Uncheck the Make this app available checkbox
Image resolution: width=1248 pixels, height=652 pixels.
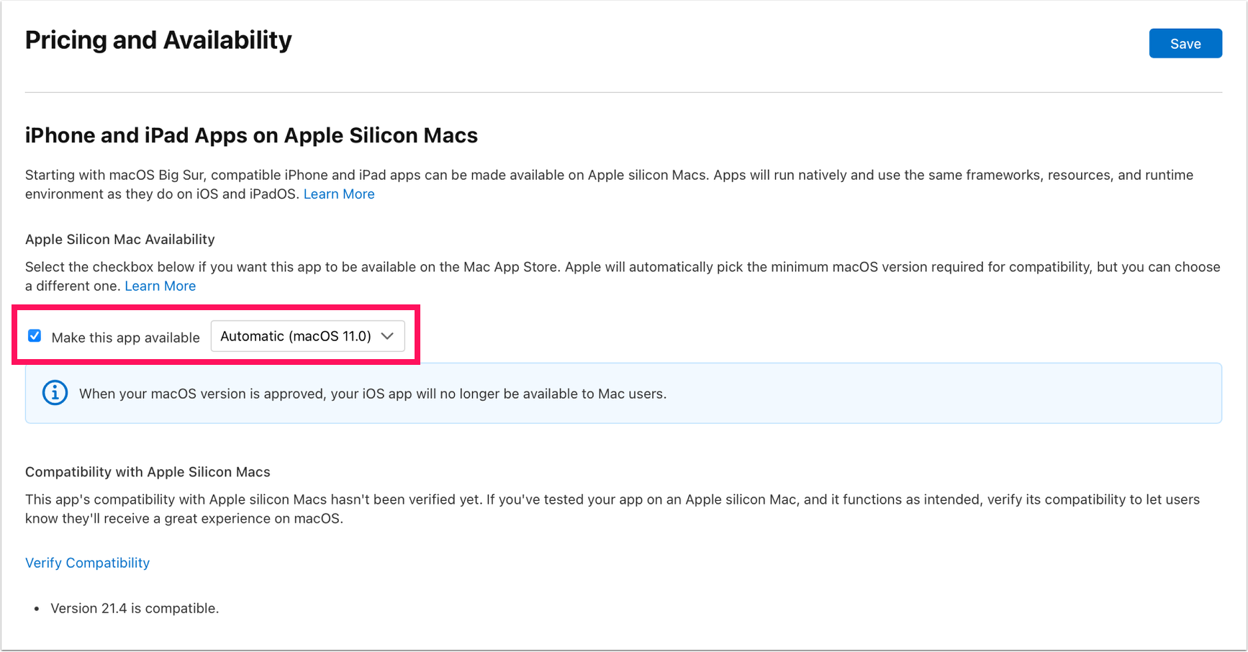(x=35, y=336)
